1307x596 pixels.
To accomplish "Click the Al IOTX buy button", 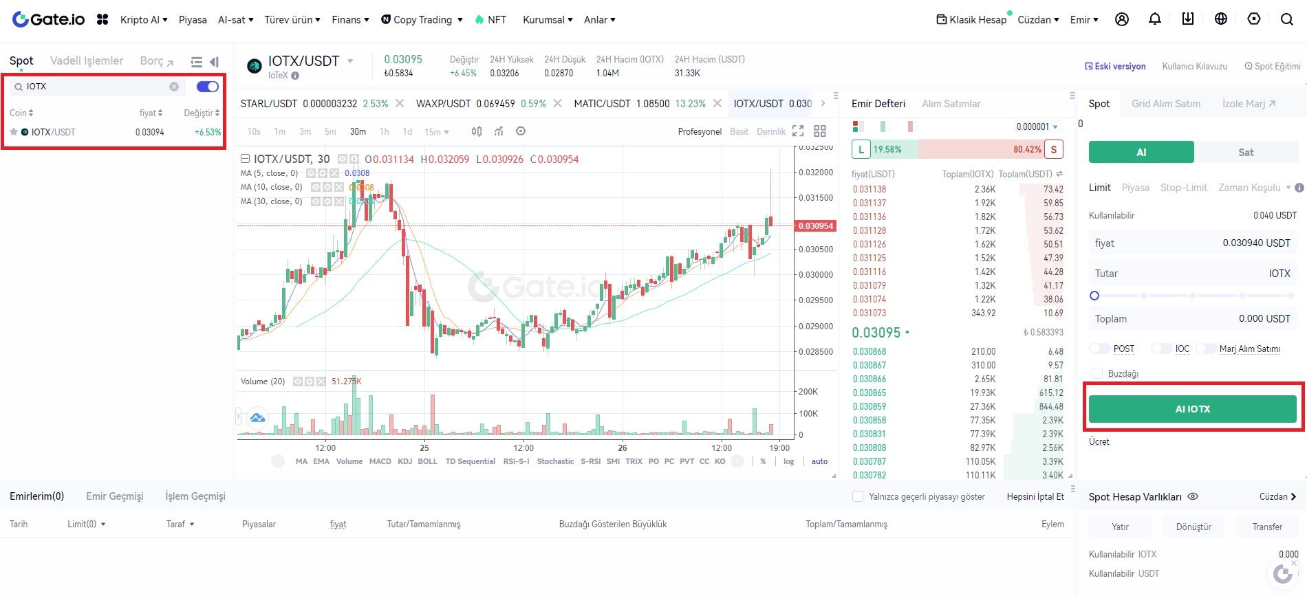I will tap(1192, 409).
